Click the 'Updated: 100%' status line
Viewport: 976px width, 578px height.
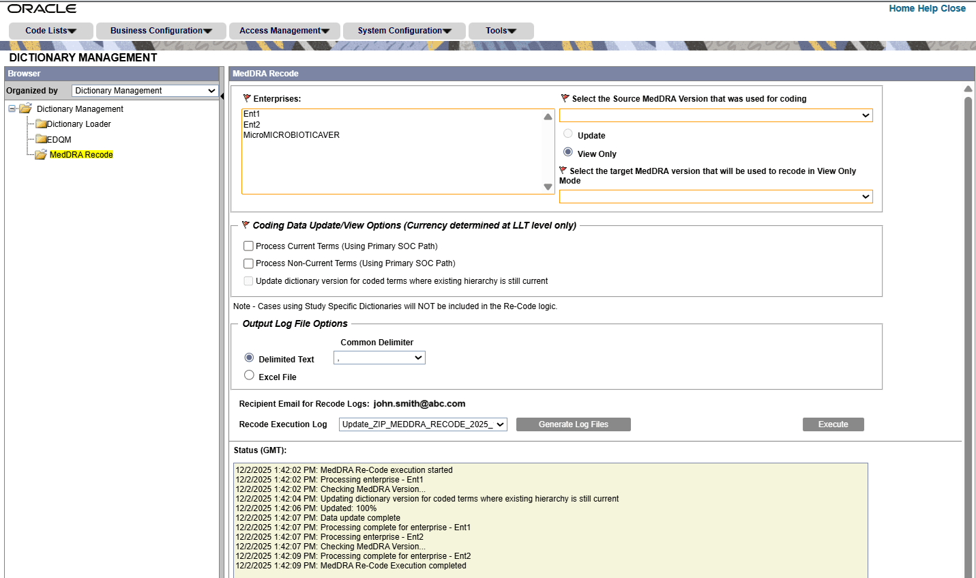(x=306, y=508)
